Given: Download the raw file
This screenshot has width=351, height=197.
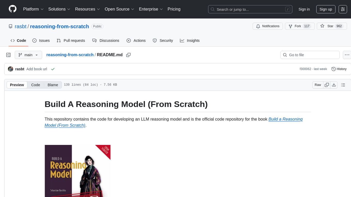Looking at the screenshot, I should [334, 85].
